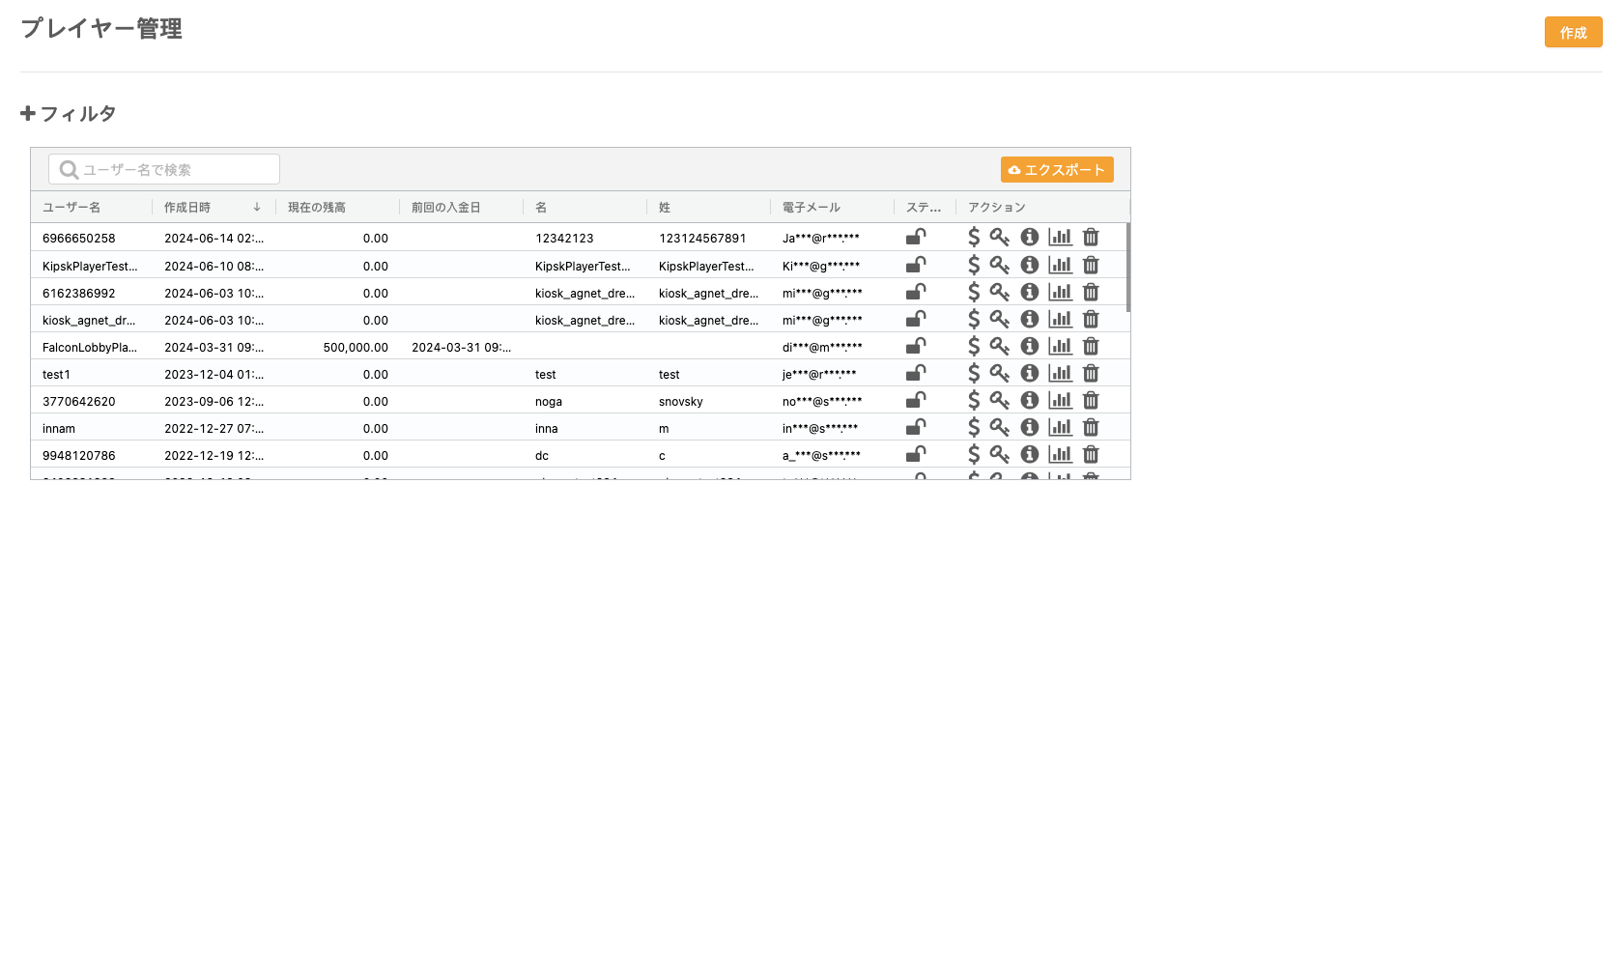Screen dimensions: 1624x967
Task: Click dollar icon for player innam
Action: tap(974, 427)
